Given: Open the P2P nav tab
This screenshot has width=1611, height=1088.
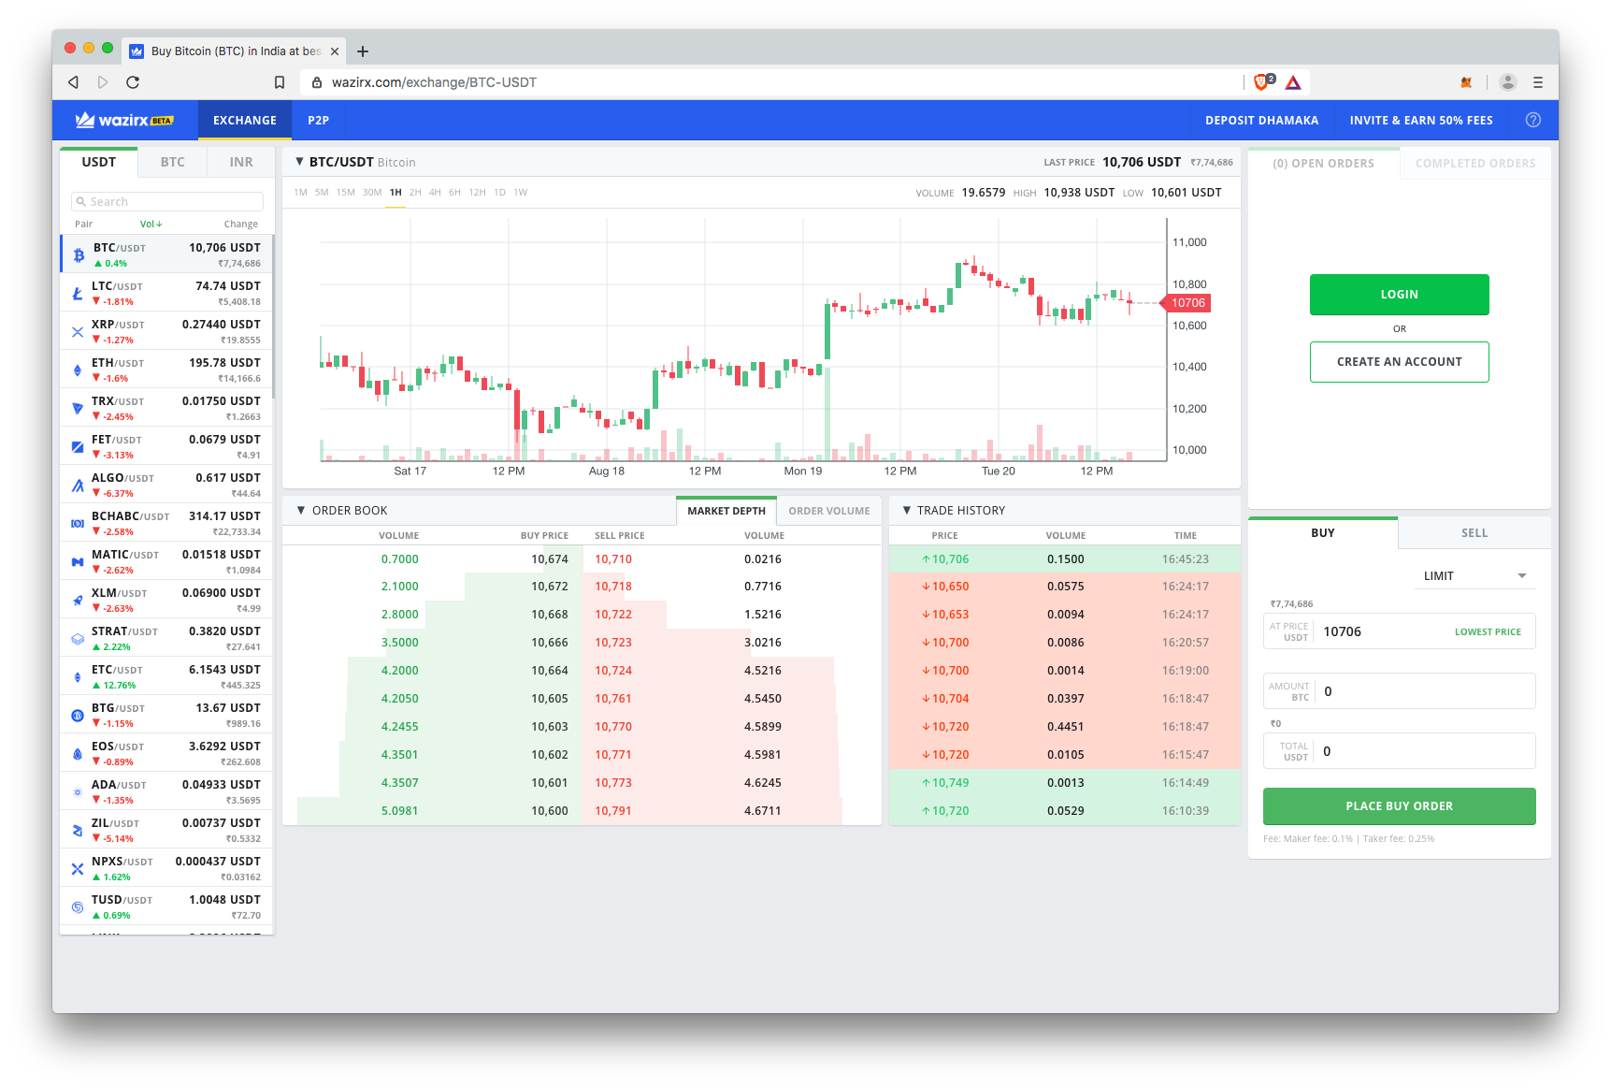Looking at the screenshot, I should (318, 120).
